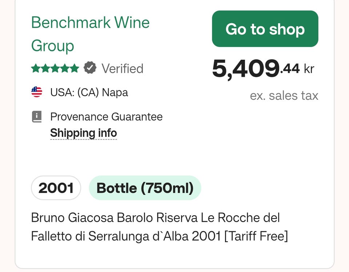Click the ex. sales tax note
The height and width of the screenshot is (272, 349).
pyautogui.click(x=284, y=96)
